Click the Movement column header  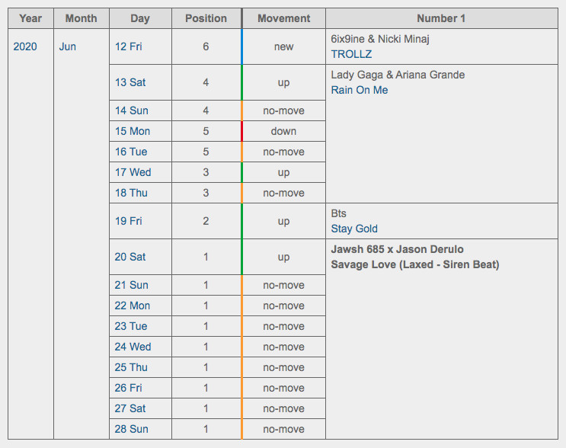(283, 18)
